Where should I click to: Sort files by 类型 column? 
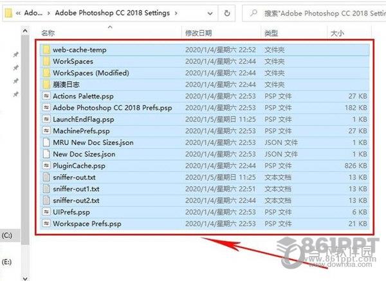(271, 33)
